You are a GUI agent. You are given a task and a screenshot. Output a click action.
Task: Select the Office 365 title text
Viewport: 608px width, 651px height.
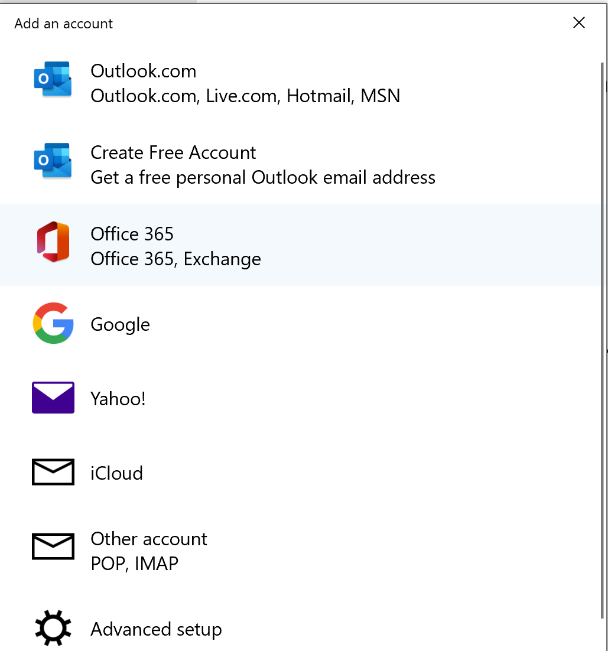tap(132, 234)
